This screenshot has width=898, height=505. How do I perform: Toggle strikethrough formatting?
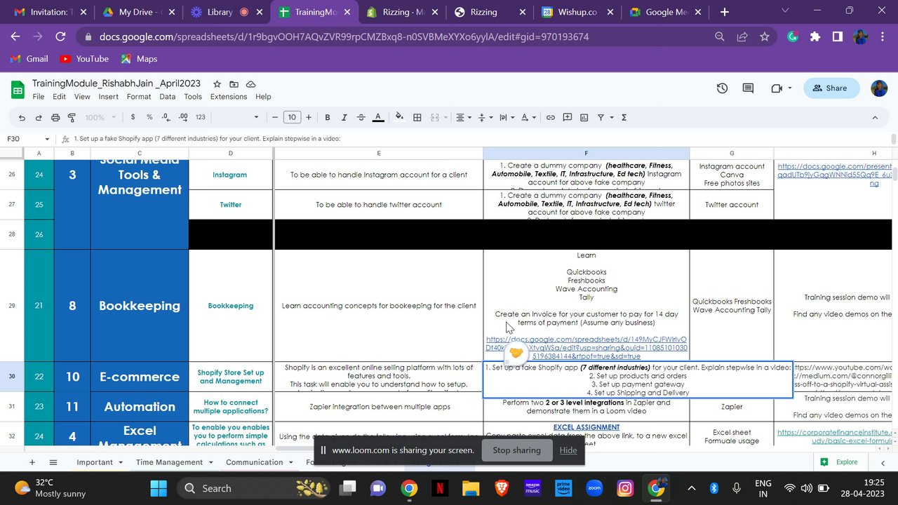point(361,118)
